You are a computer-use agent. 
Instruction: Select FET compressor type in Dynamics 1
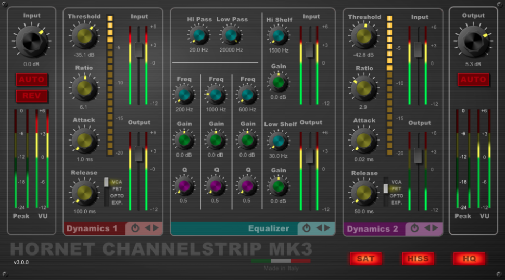click(117, 189)
